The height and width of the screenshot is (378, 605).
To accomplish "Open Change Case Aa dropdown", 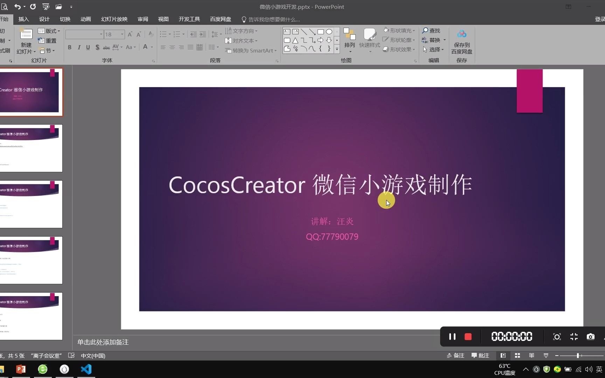I will 131,47.
